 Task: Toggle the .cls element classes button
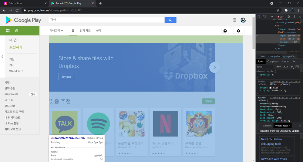coord(285,67)
